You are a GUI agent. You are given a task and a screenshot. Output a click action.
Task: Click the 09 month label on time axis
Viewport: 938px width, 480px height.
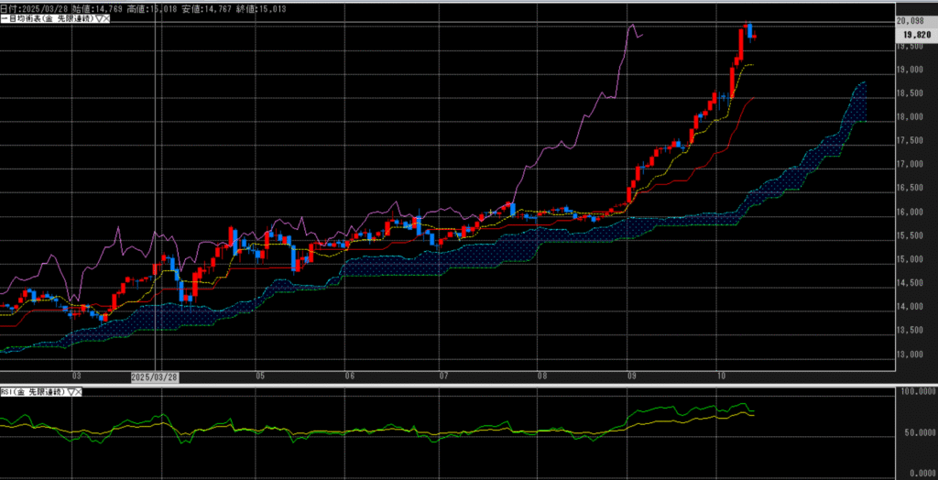(631, 376)
